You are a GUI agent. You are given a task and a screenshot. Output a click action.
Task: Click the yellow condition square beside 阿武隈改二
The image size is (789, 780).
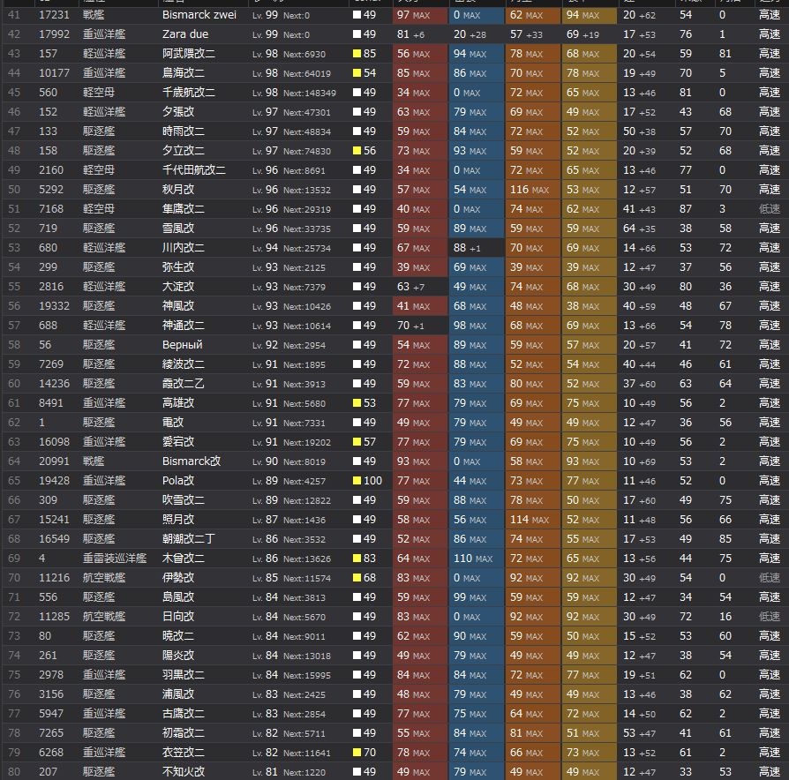357,53
